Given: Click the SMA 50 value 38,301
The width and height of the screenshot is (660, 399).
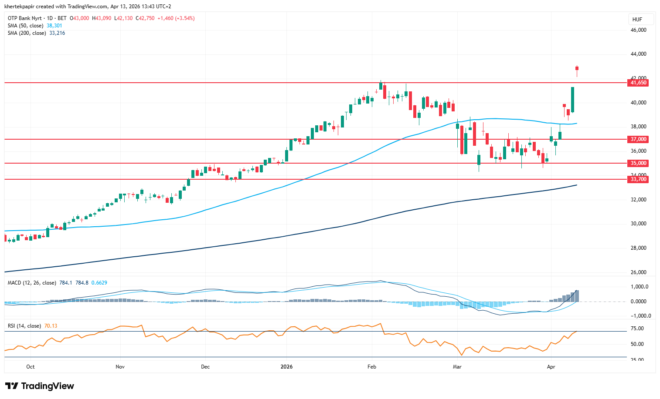Looking at the screenshot, I should [54, 26].
